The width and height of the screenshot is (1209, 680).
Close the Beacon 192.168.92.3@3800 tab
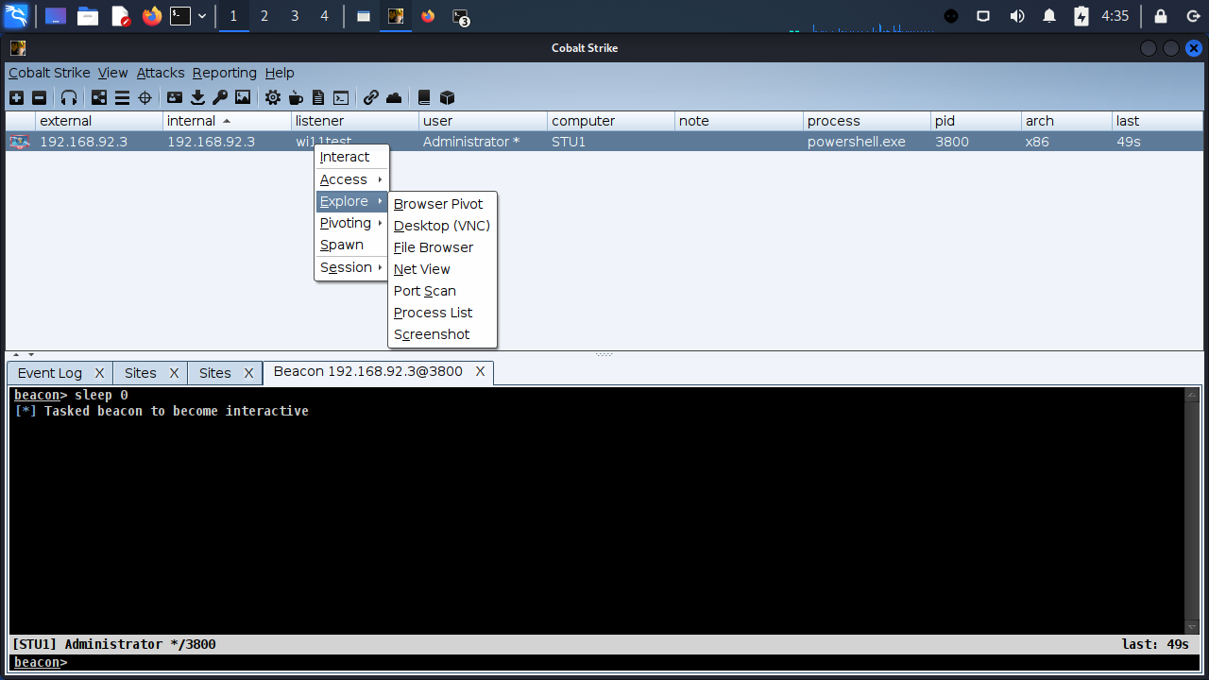480,371
